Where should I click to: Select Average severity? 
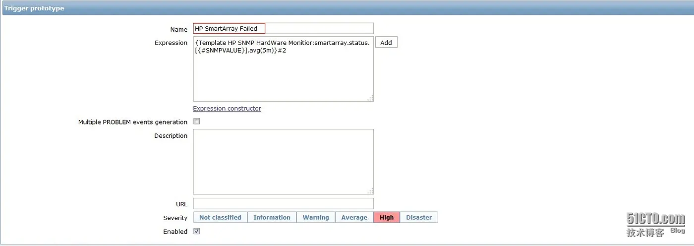(354, 217)
